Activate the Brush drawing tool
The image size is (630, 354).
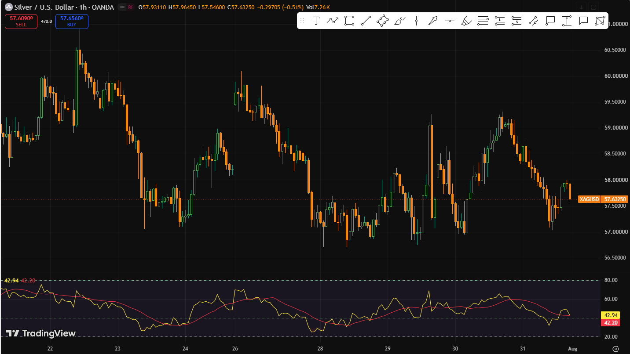[399, 21]
